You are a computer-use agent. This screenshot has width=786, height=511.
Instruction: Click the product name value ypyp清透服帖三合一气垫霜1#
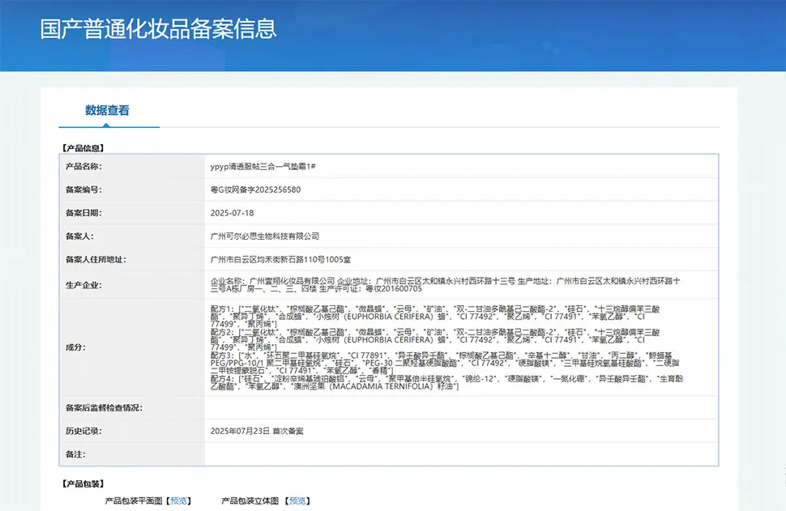pyautogui.click(x=263, y=166)
